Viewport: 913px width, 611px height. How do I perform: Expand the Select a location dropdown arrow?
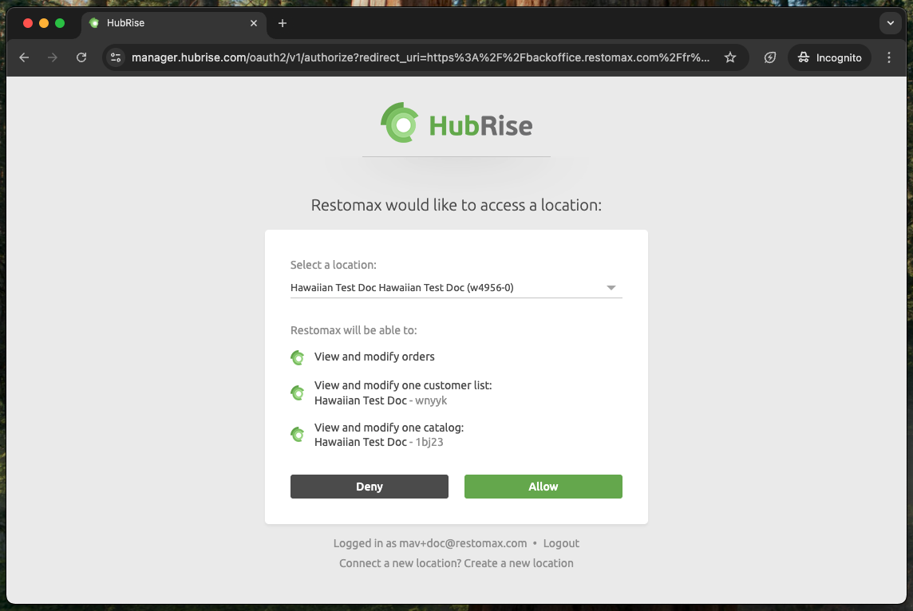(611, 288)
